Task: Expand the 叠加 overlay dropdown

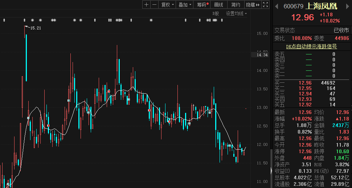Action: coord(185,5)
